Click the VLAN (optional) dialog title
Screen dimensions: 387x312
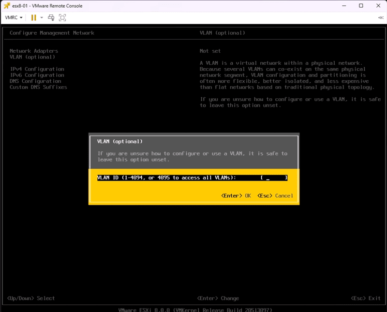tap(120, 141)
